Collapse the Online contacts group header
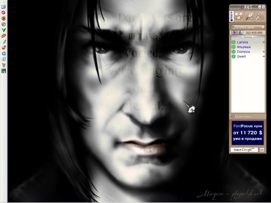Screen dimensions: 271x203 pos(248,37)
